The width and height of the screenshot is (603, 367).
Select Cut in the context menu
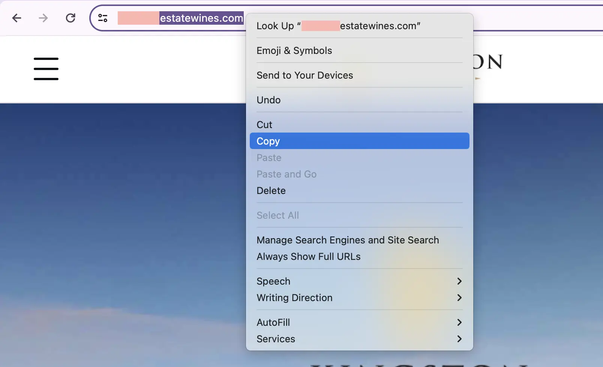[x=264, y=125]
